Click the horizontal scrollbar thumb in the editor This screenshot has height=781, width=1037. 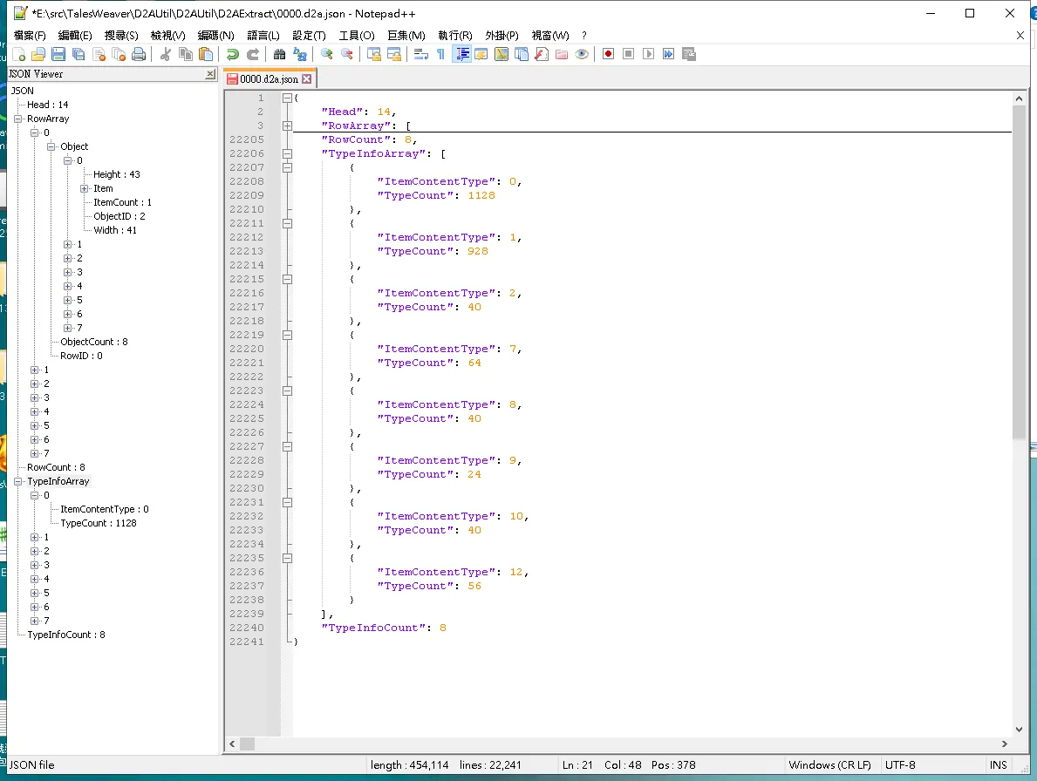(x=248, y=744)
